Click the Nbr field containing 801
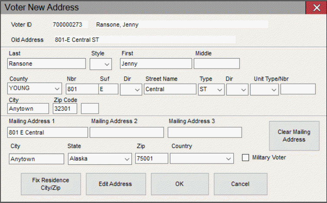Screen dimensions: 327x203 pos(82,89)
